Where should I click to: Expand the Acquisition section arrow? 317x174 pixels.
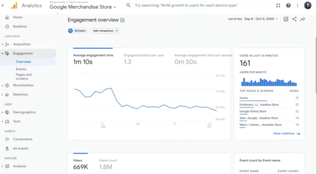(x=2, y=44)
